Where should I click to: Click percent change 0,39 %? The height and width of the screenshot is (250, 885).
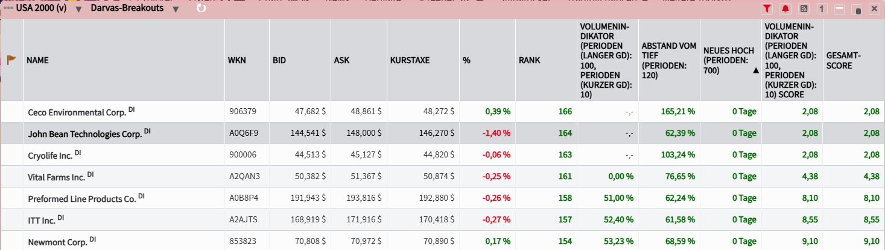[498, 112]
